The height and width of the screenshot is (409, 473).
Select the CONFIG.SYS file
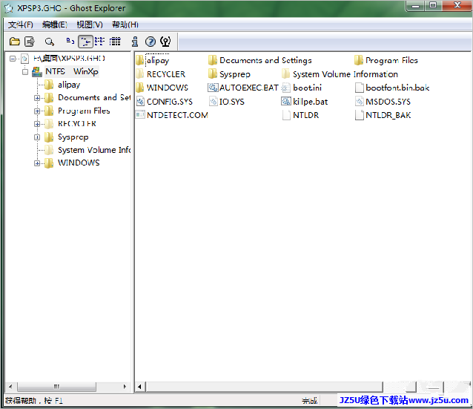165,102
